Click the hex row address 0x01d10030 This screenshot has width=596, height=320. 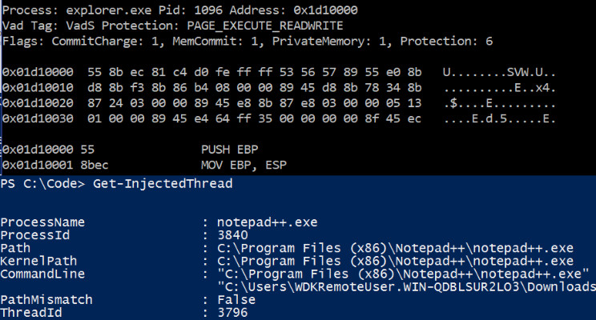38,119
